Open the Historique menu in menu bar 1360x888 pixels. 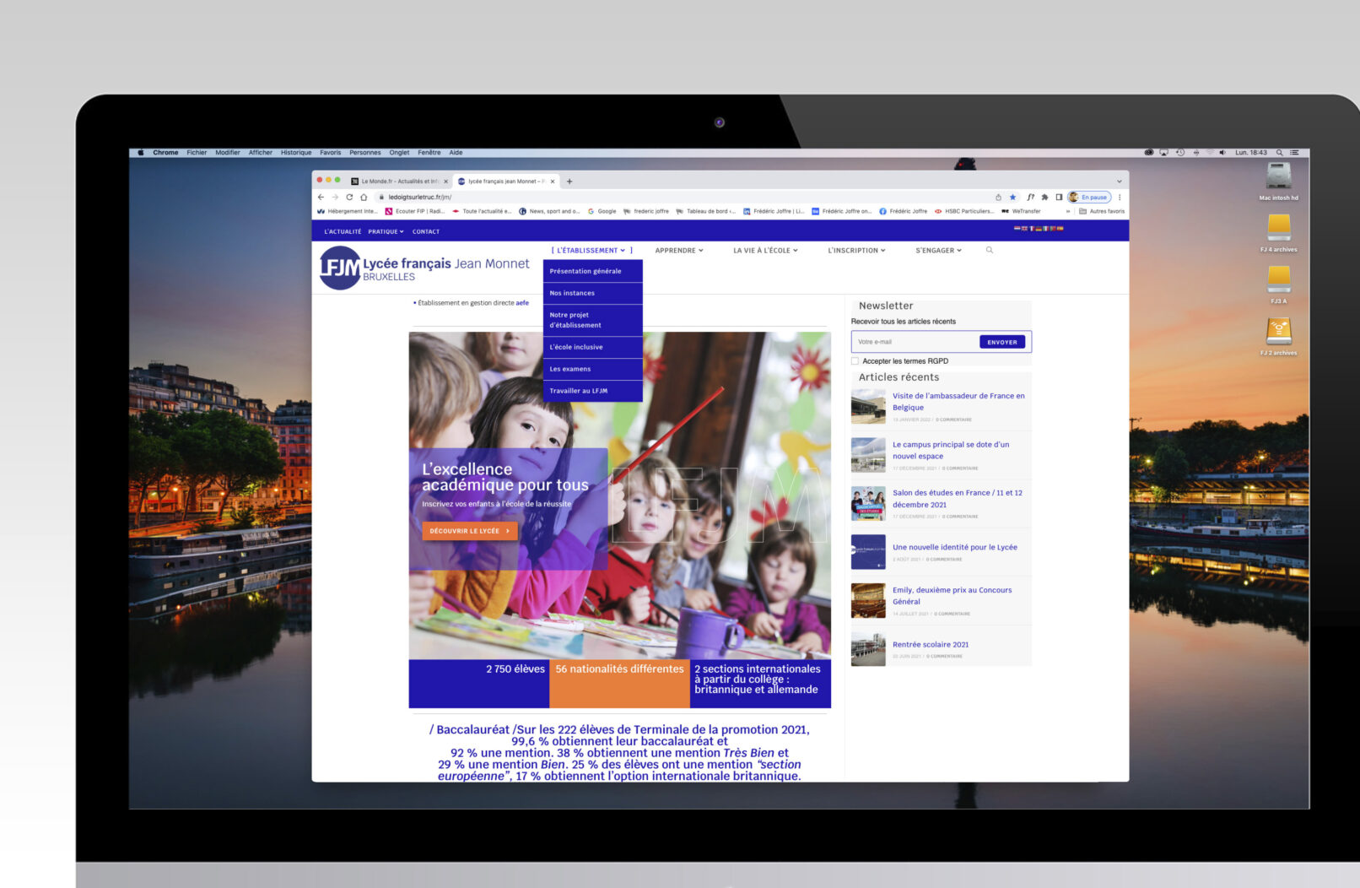[x=296, y=153]
